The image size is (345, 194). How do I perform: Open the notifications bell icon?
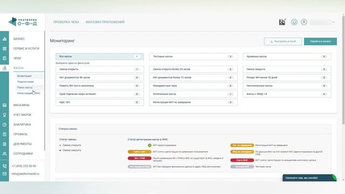pyautogui.click(x=294, y=22)
